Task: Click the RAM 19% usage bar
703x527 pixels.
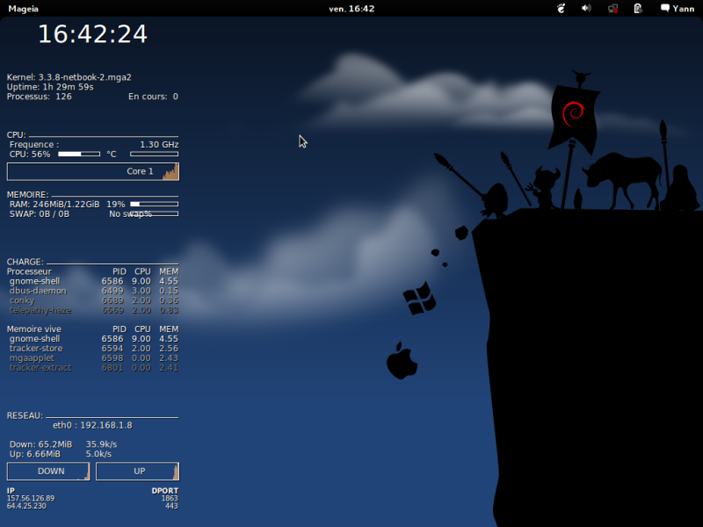Action: pos(155,205)
